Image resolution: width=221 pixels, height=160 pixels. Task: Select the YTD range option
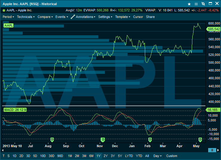tap(139, 156)
